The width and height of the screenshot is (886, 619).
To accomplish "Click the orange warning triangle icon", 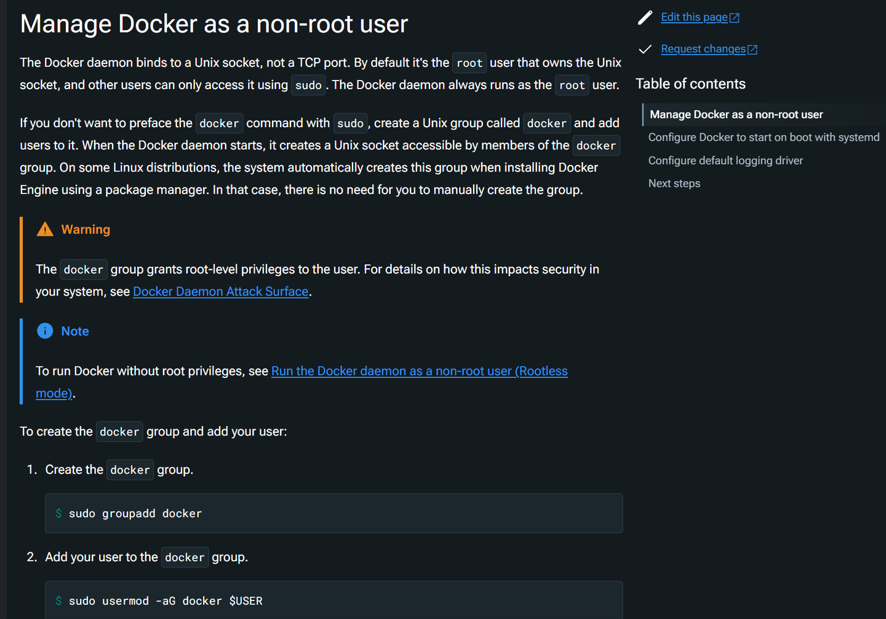I will (x=44, y=228).
